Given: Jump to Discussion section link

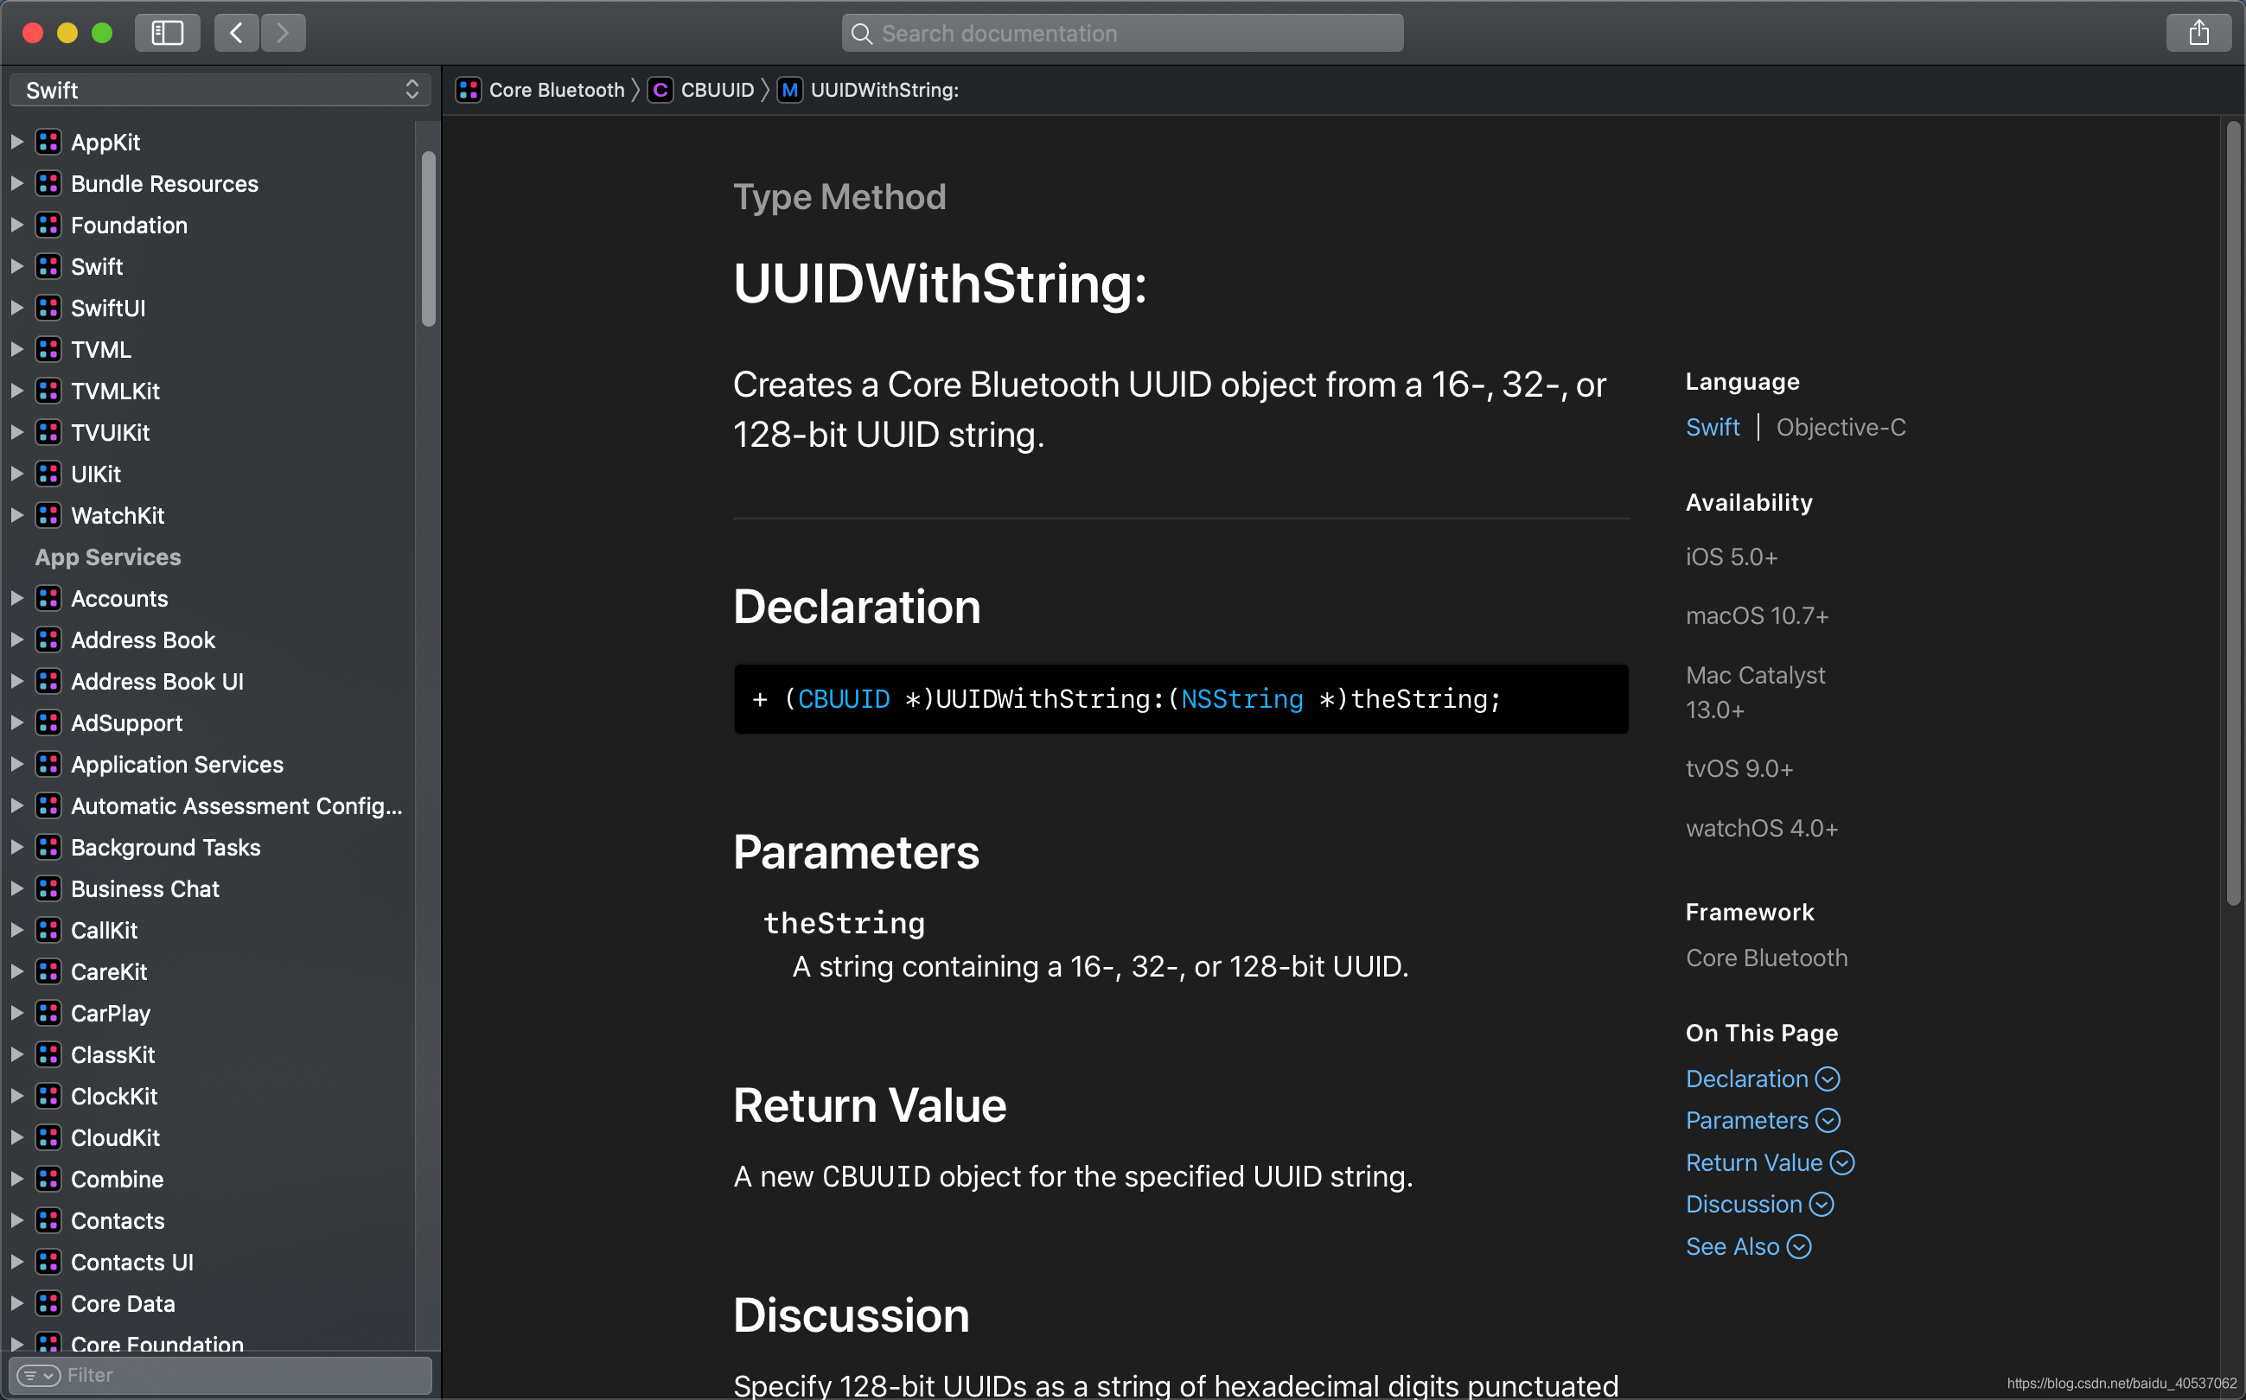Looking at the screenshot, I should pyautogui.click(x=1760, y=1204).
